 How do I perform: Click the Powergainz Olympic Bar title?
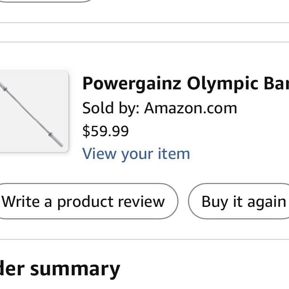pos(186,84)
